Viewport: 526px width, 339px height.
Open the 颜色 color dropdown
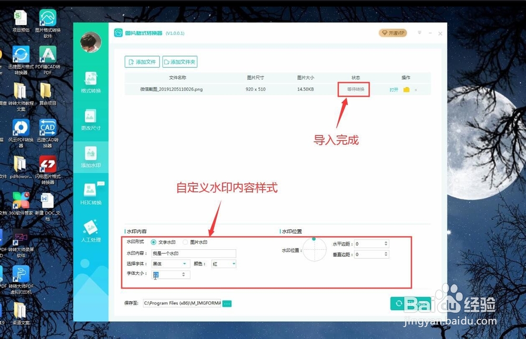click(x=224, y=264)
